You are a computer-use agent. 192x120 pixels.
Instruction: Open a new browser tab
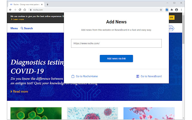point(47,4)
